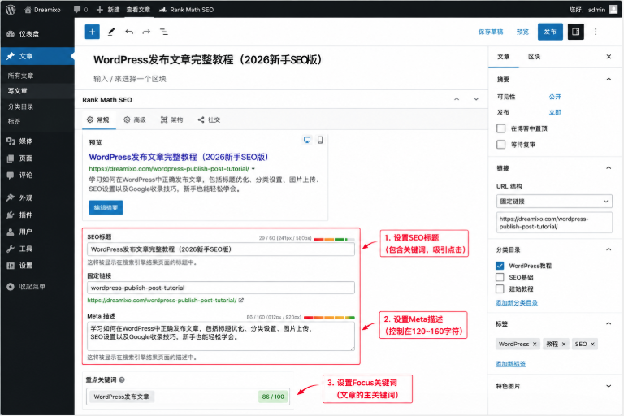Check the SEO基础 category

tap(500, 277)
